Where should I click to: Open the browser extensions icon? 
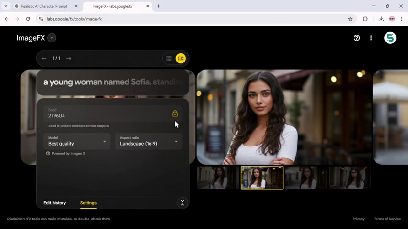365,19
